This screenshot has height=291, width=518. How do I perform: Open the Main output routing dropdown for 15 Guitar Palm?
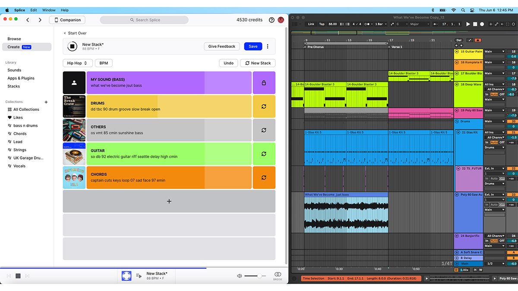click(x=495, y=51)
